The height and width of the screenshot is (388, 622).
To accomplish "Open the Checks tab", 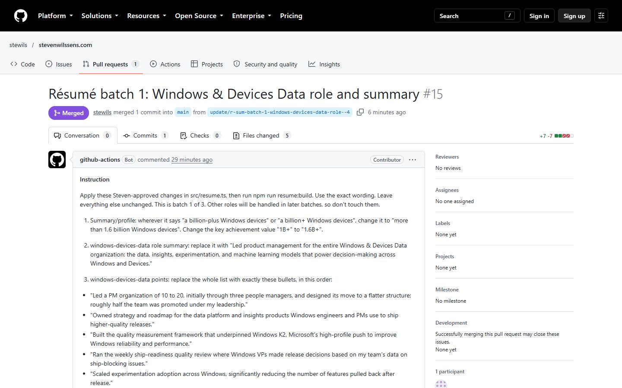I will 200,135.
